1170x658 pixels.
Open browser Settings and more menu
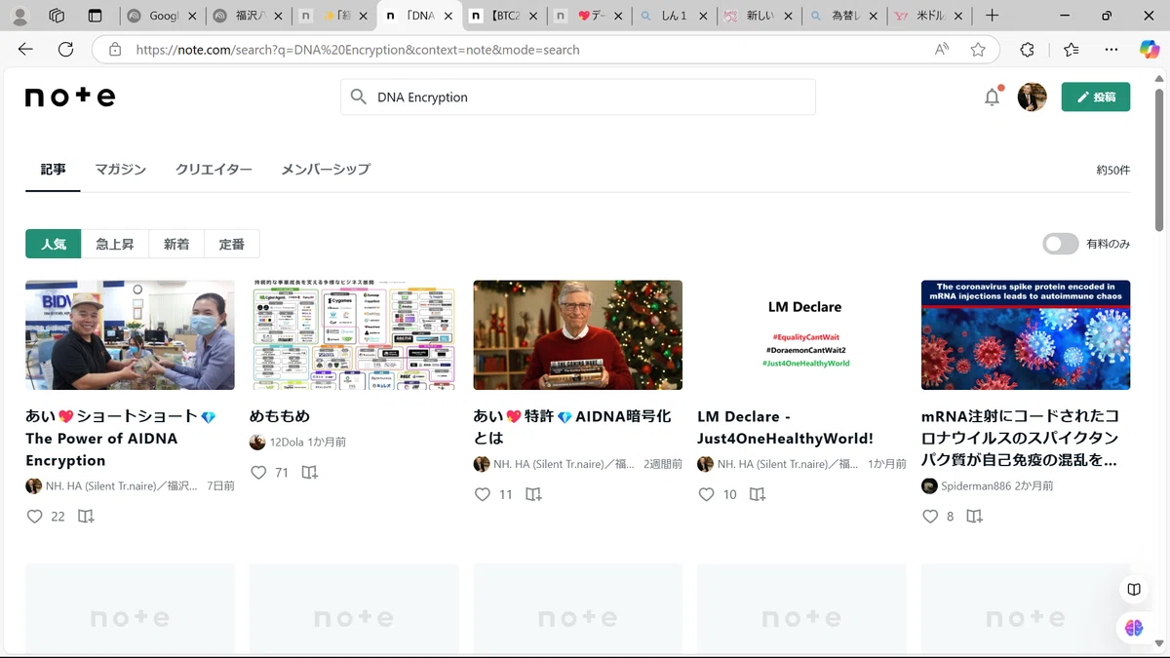click(x=1111, y=50)
